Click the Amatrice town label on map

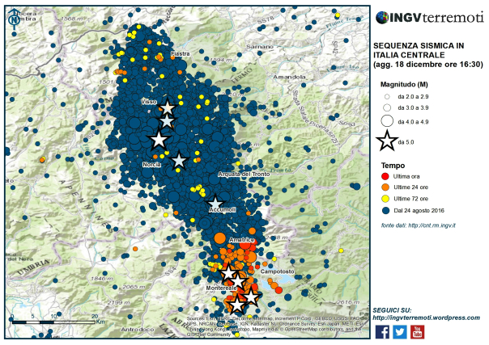pos(242,241)
